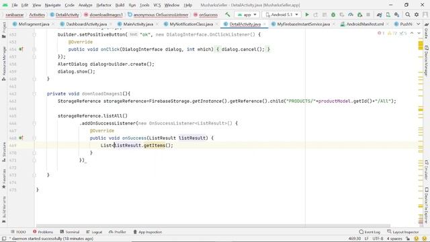The image size is (430, 242).
Task: Click the downloadImages1 breadcrumb
Action: point(103,15)
